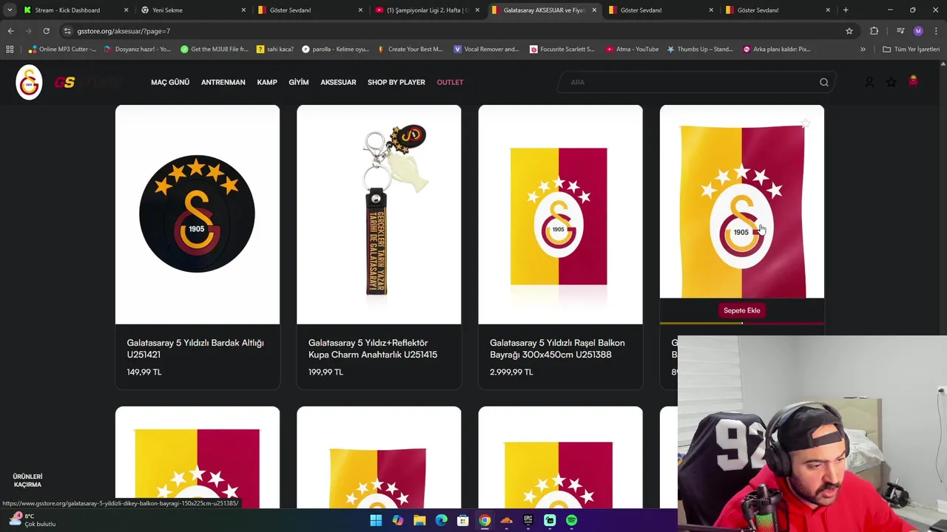Open the shopping cart icon in site header
The image size is (947, 532).
point(913,81)
